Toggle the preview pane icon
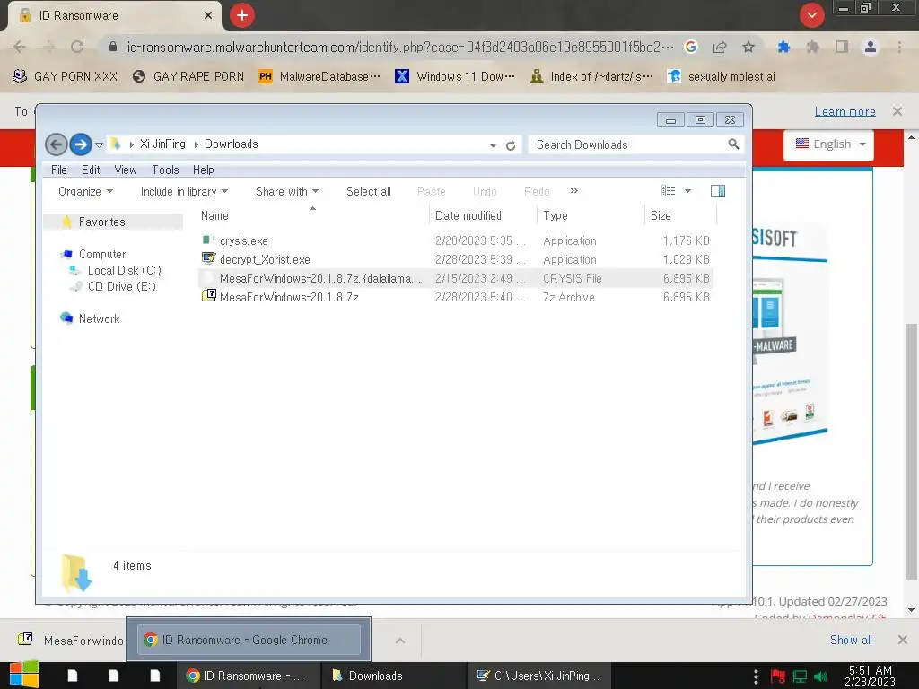 (718, 191)
